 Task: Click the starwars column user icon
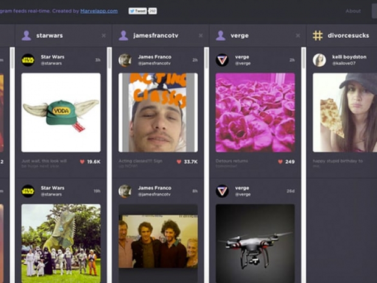[x=26, y=36]
